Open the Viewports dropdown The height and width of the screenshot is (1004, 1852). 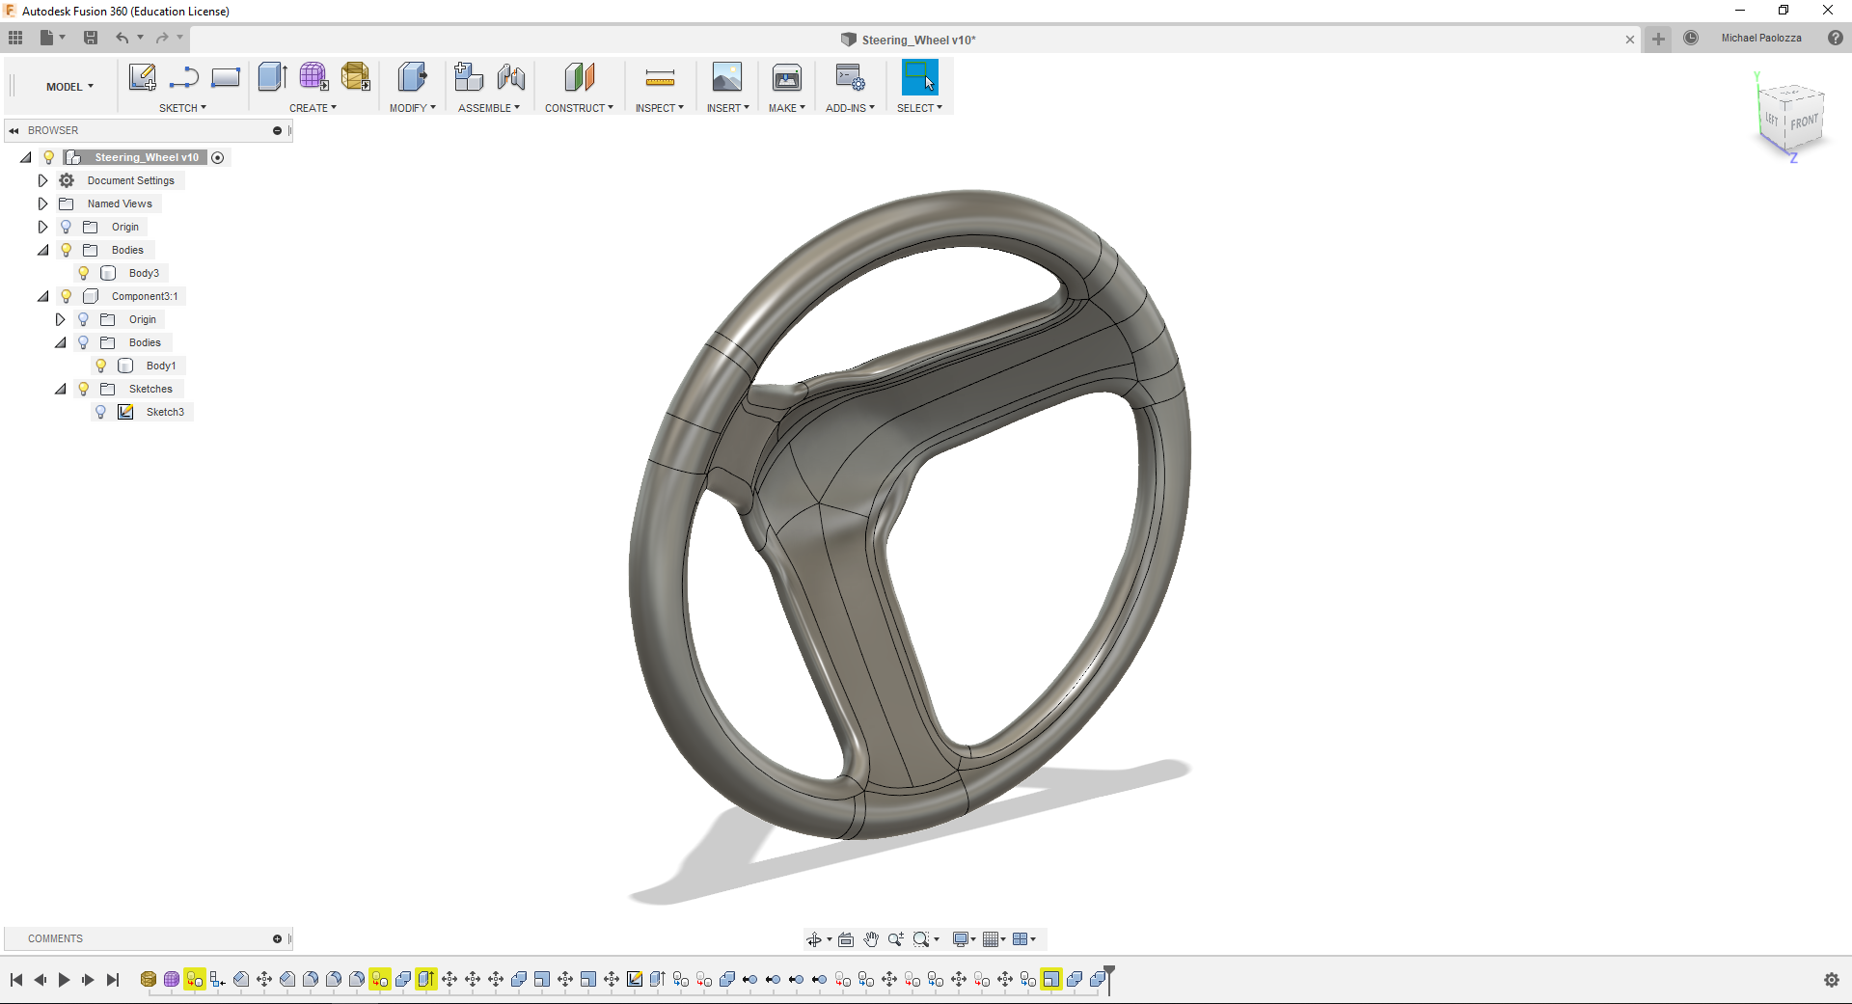tap(1024, 939)
